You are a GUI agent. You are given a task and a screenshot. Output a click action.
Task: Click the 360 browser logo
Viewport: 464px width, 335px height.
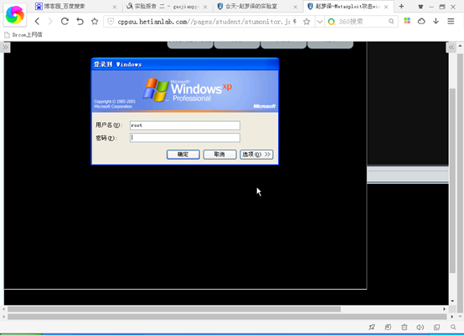(15, 15)
